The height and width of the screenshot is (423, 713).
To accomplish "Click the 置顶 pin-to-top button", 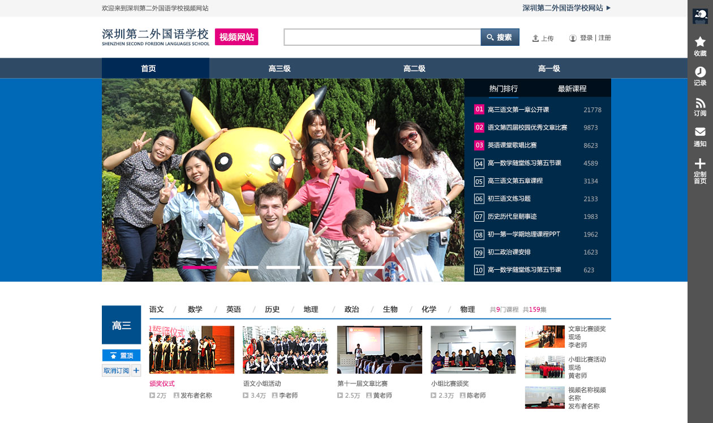I will 122,356.
